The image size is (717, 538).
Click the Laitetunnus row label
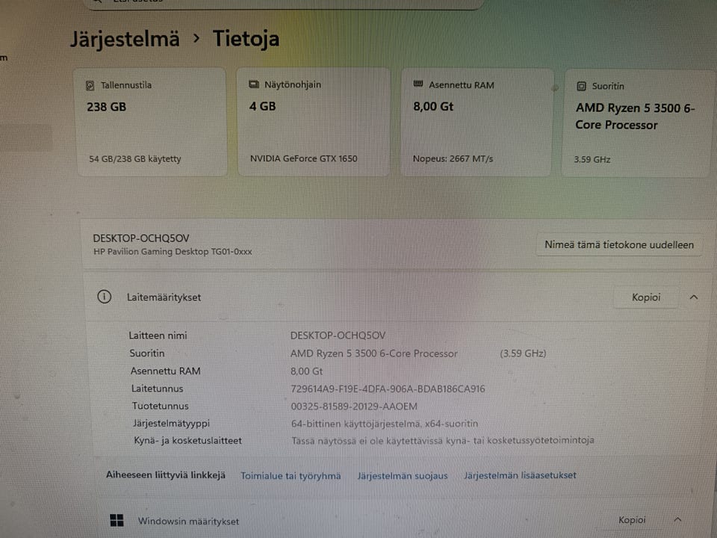coord(158,389)
